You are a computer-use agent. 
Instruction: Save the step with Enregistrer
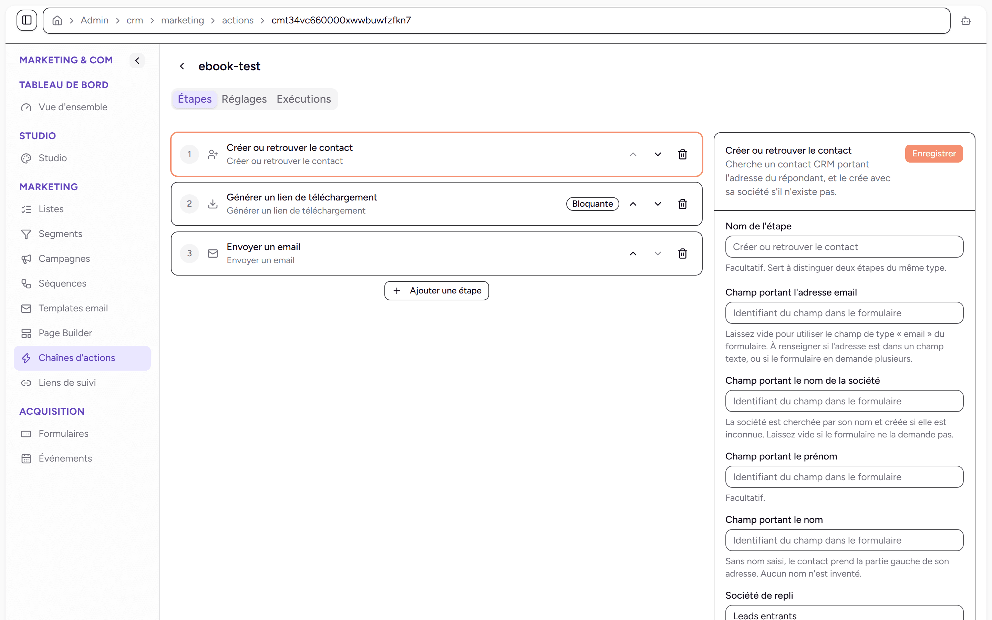[934, 153]
